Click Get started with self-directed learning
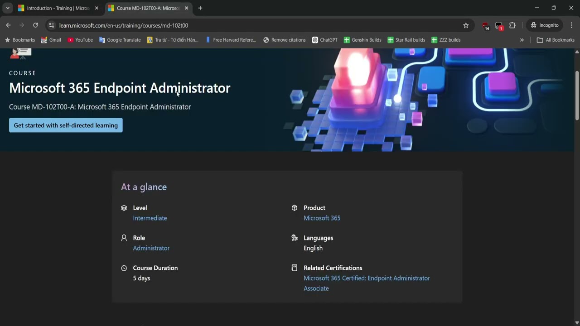Viewport: 580px width, 326px height. [66, 125]
